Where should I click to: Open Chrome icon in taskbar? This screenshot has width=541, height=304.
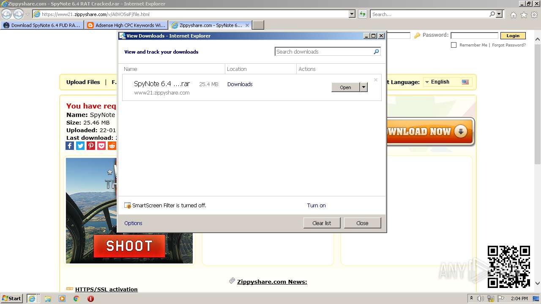[77, 298]
